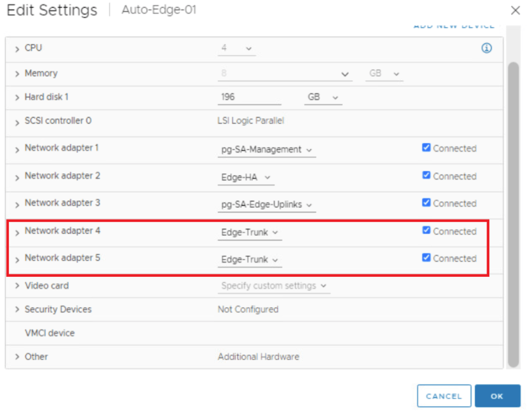This screenshot has width=528, height=415.
Task: Expand Hard disk 1 details
Action: [x=18, y=98]
